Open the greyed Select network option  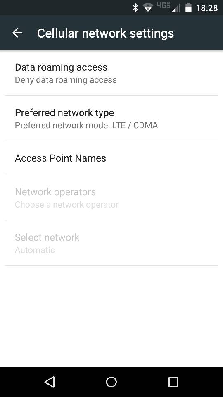111,243
